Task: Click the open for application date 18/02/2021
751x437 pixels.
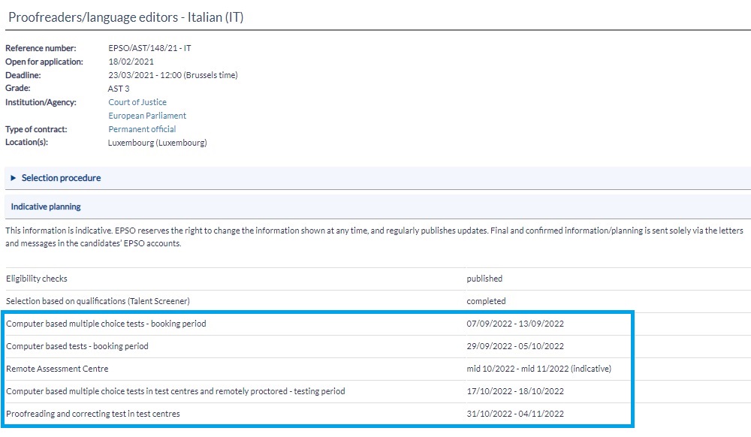Action: coord(131,62)
